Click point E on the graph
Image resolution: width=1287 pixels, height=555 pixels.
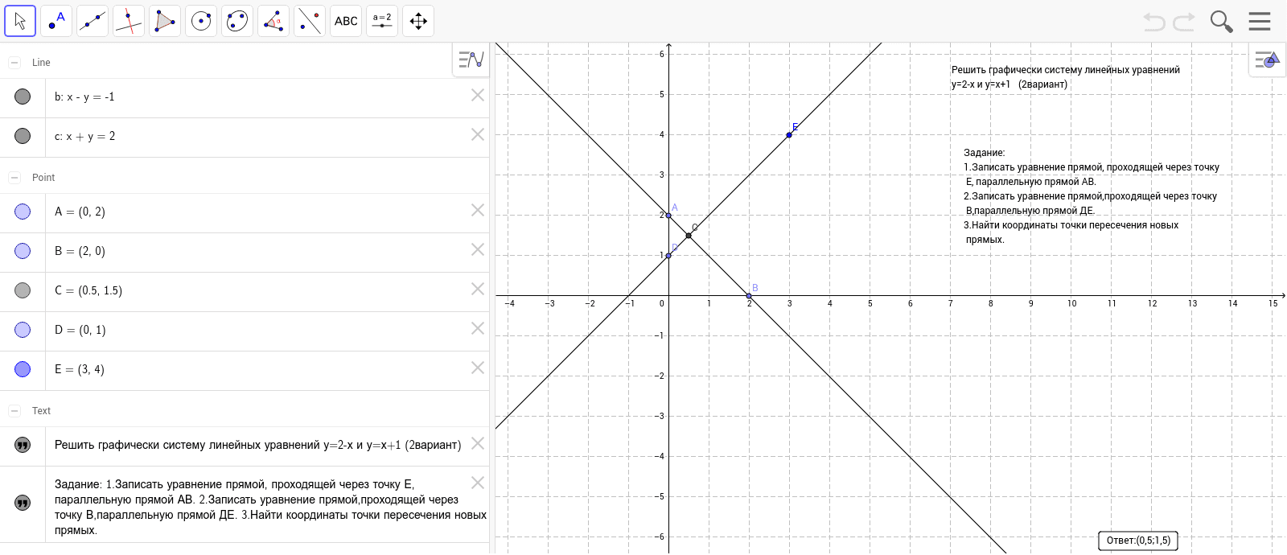789,135
